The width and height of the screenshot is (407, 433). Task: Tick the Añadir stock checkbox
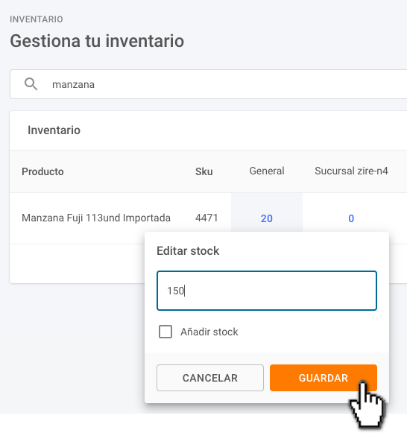165,332
